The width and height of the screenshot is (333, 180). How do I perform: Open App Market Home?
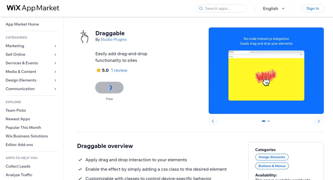pos(22,24)
